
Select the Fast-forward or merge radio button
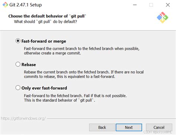click(x=18, y=41)
